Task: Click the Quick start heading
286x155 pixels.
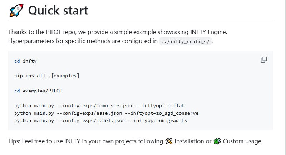Action: [58, 10]
